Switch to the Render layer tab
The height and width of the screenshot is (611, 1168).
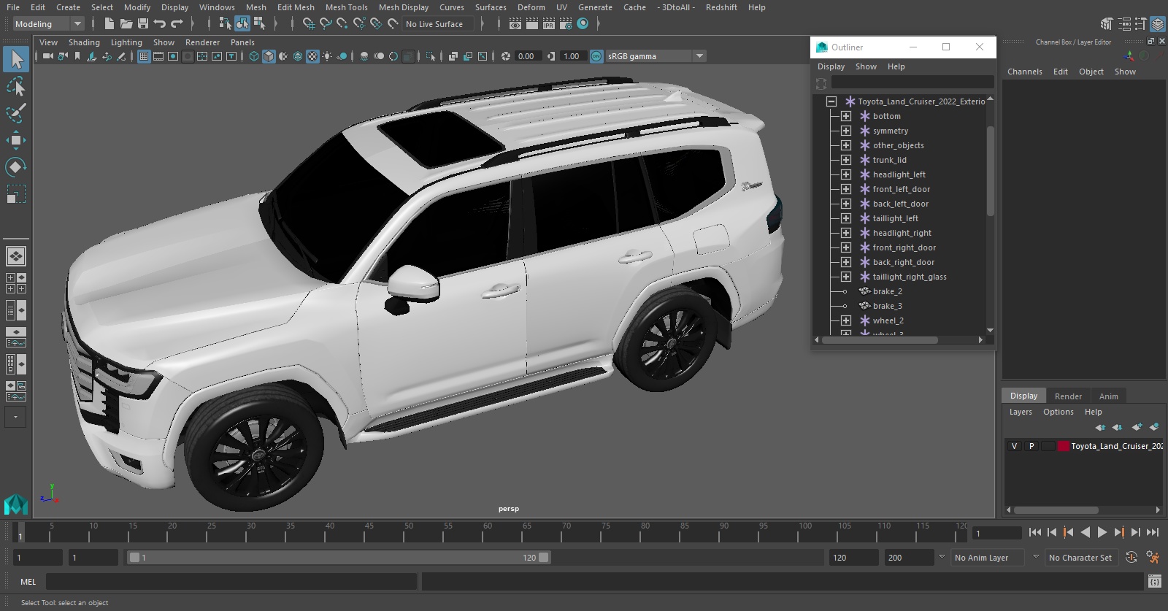(1068, 396)
